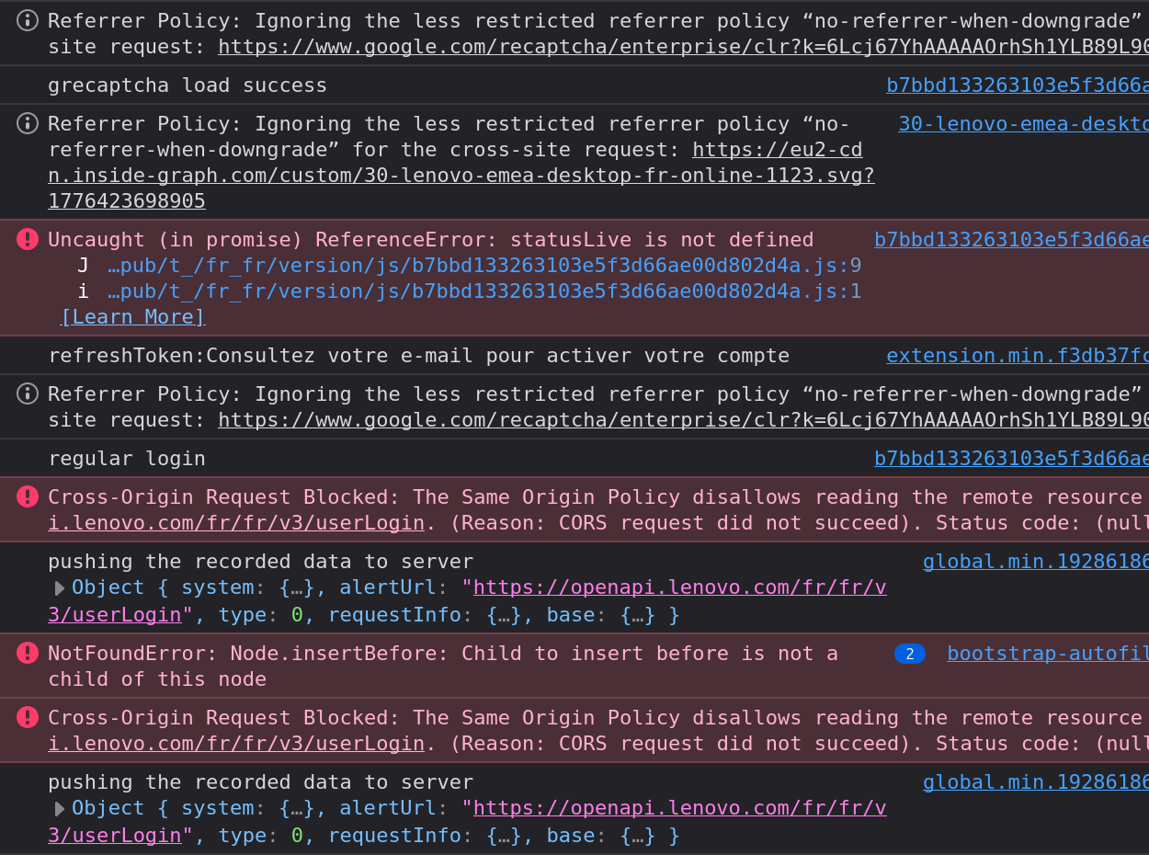The height and width of the screenshot is (855, 1149).
Task: Open the 30-lenovo-emea-desktop source link
Action: 1023,124
